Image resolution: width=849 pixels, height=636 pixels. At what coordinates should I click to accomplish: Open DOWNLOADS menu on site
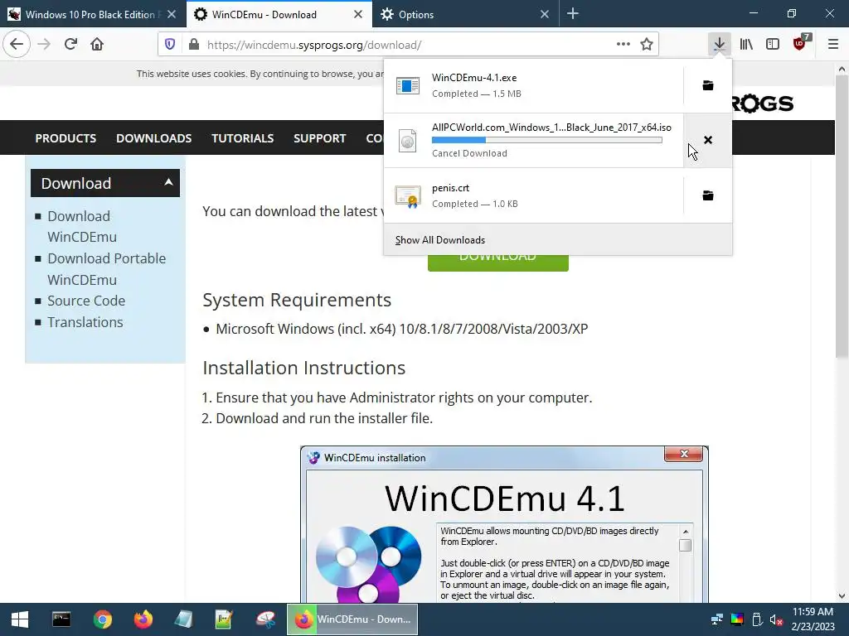[153, 138]
